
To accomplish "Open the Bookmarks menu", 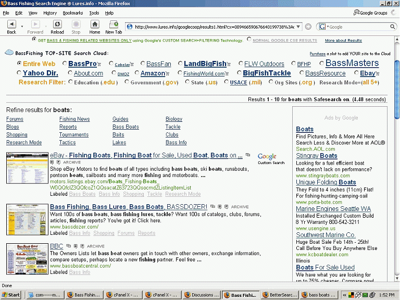I will pos(72,12).
